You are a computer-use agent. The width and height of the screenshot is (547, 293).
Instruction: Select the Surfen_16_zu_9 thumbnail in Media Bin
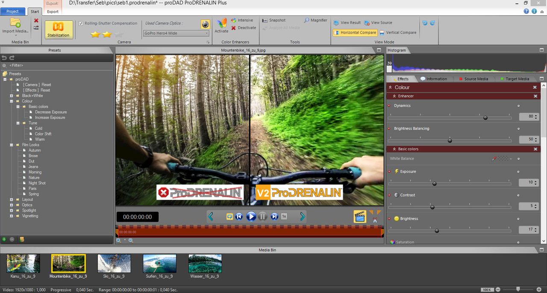[x=159, y=264]
